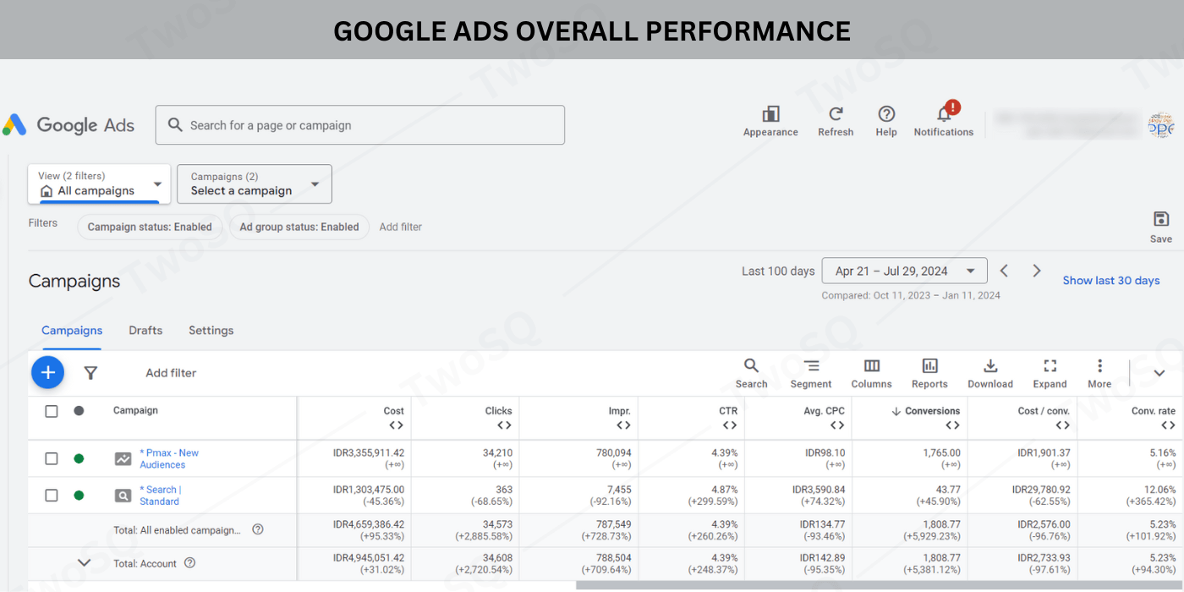Click the horizontal table scrollbar
This screenshot has width=1184, height=592.
click(x=880, y=585)
